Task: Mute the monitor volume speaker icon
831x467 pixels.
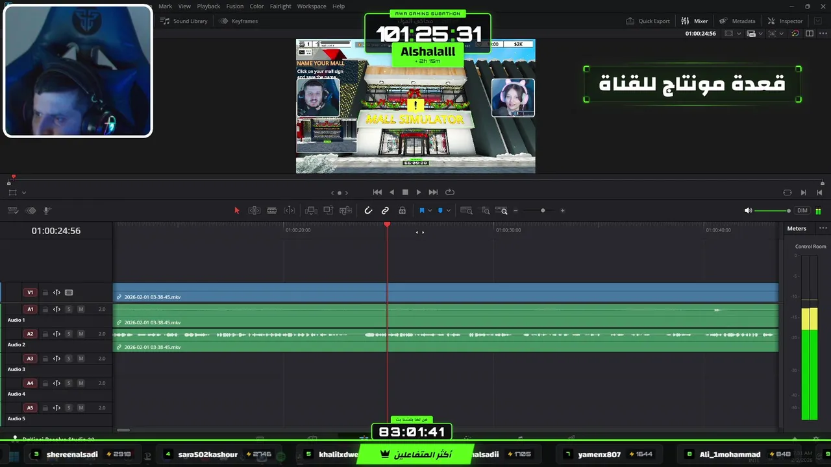Action: pos(748,211)
